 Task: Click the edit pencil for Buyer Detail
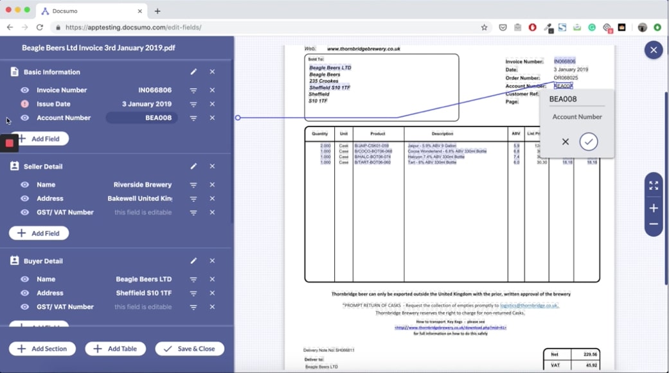tap(195, 261)
